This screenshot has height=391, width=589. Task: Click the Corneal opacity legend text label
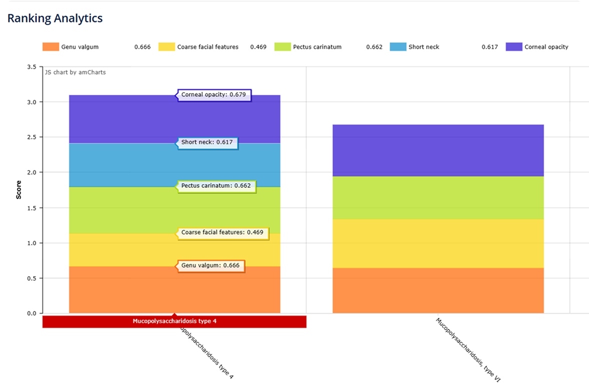point(546,47)
